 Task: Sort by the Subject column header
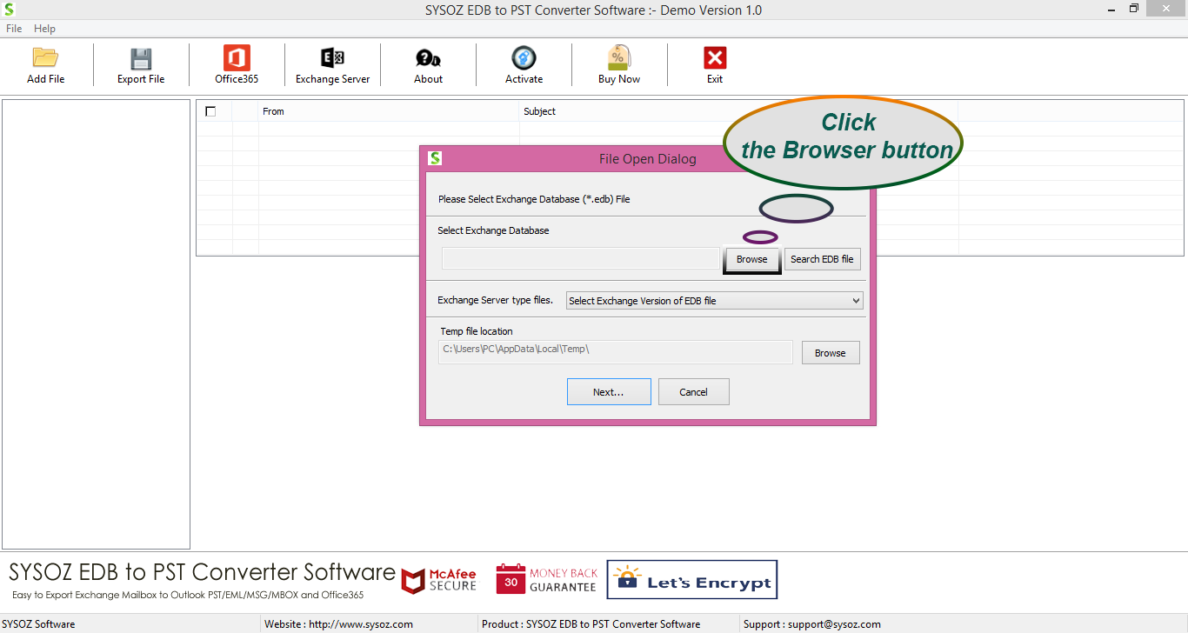coord(539,111)
